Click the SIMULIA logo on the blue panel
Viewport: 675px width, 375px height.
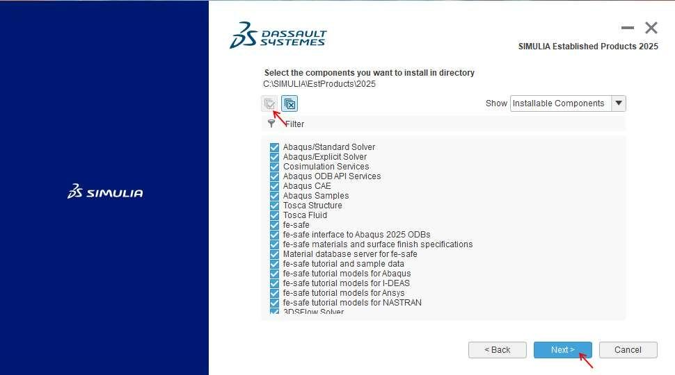106,192
